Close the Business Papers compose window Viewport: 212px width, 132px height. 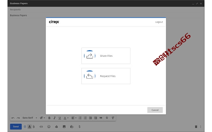201,4
